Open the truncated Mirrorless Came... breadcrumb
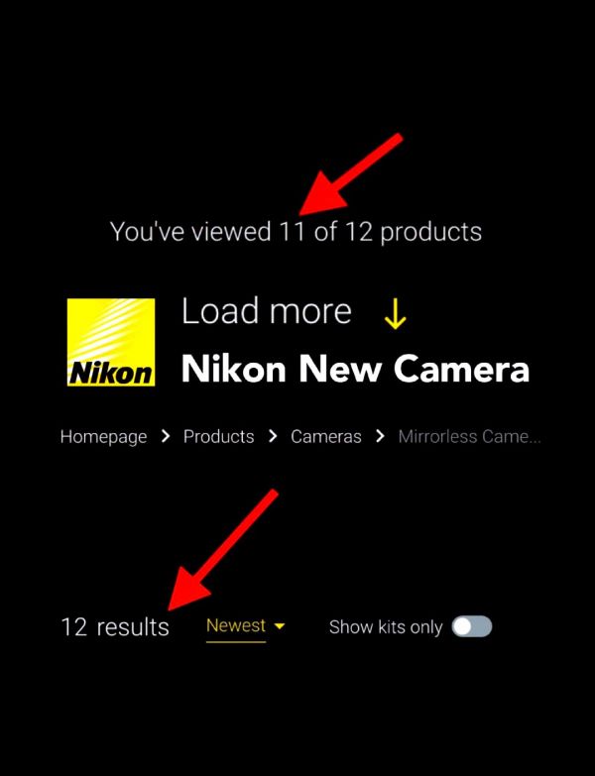The width and height of the screenshot is (595, 776). coord(469,436)
